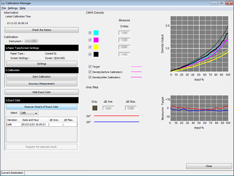The height and width of the screenshot is (176, 234).
Task: Click the cyan color swatch
Action: pos(96,33)
